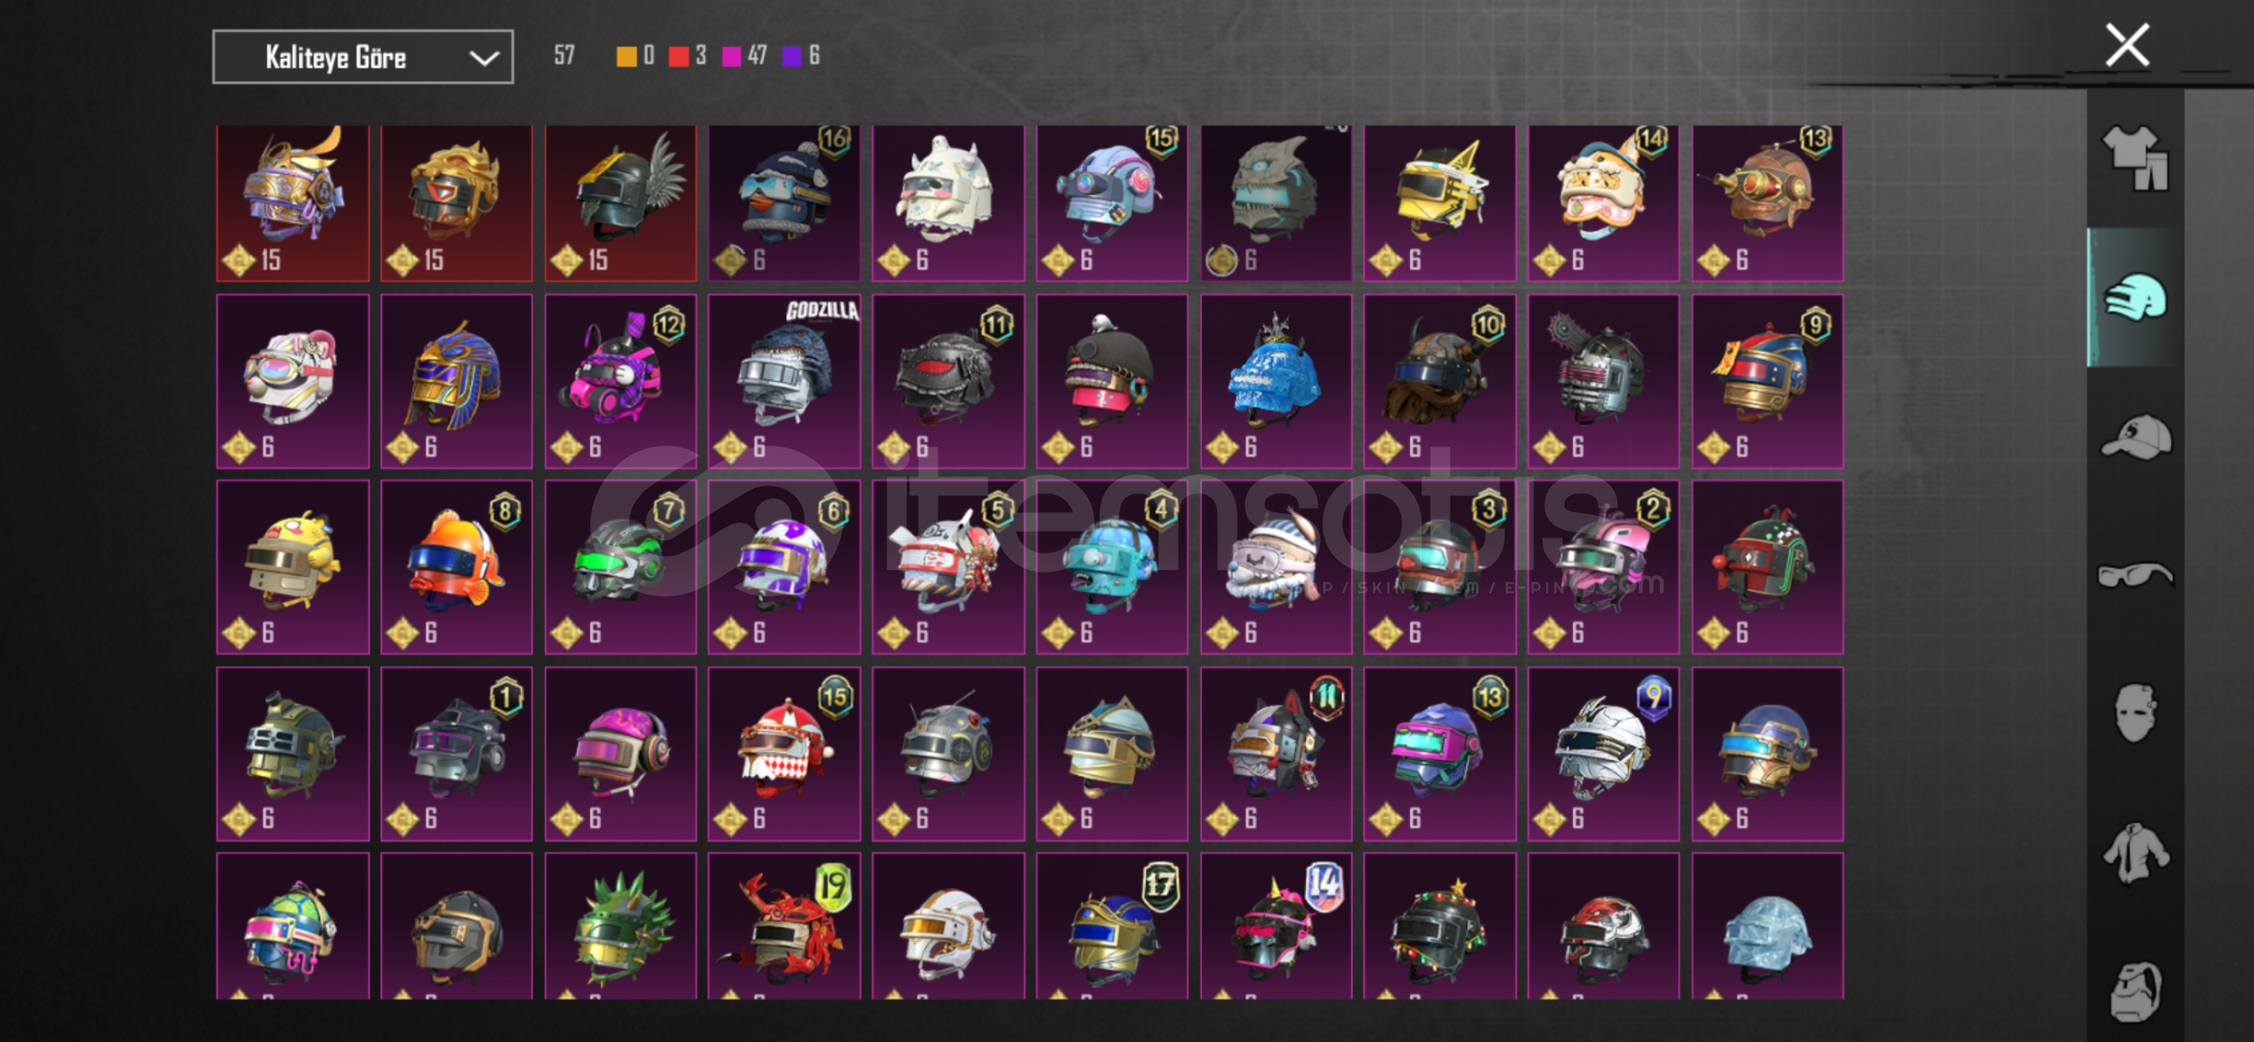
Task: Open the outfit category icon in sidebar
Action: coord(2135,158)
